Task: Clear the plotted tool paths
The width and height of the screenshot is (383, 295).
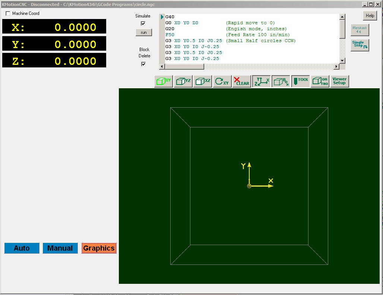Action: click(242, 82)
